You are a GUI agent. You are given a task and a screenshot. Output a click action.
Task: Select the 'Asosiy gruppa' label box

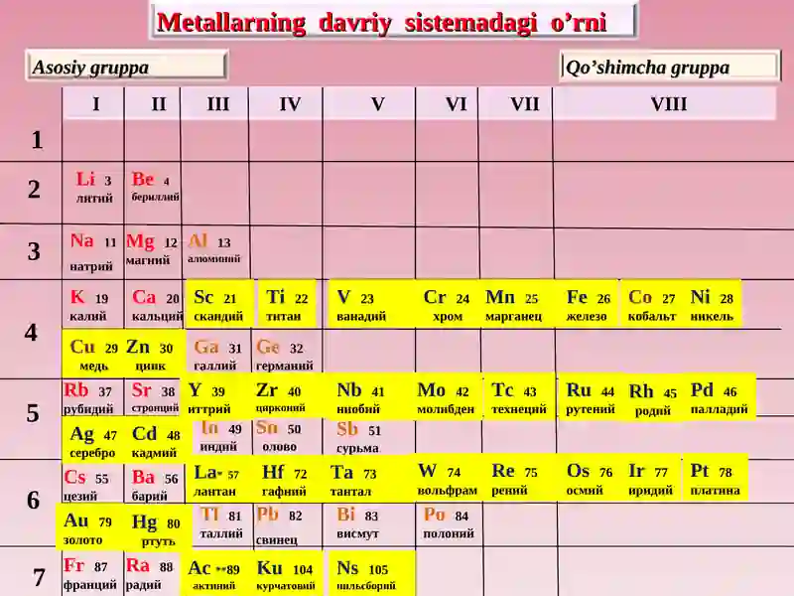[x=126, y=66]
